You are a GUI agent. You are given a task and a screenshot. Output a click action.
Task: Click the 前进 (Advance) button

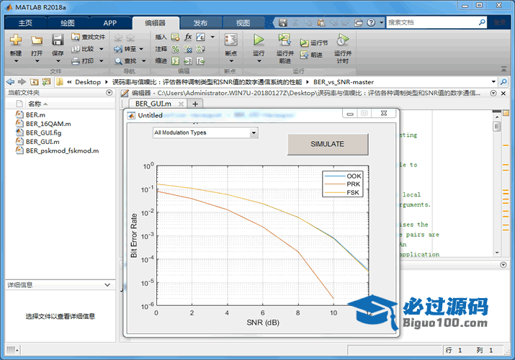311,55
